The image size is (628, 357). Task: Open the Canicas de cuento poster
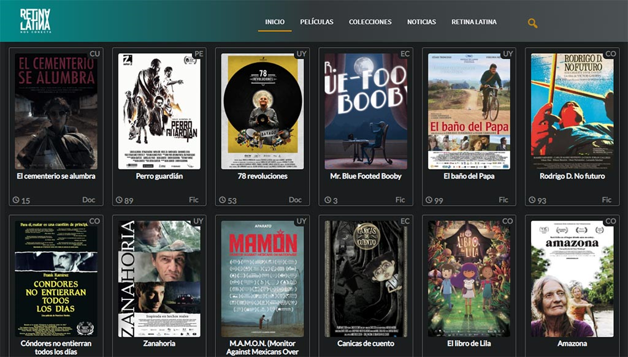pyautogui.click(x=366, y=279)
